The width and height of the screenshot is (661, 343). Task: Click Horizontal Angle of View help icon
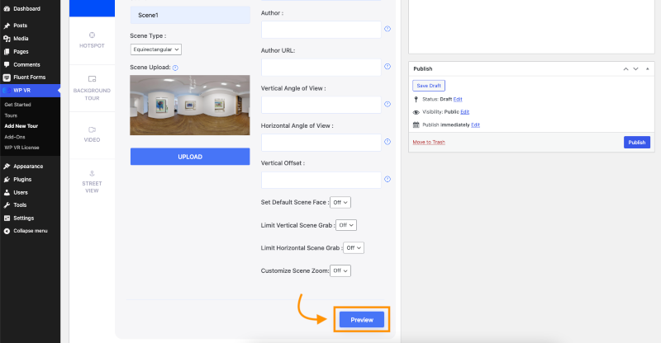pos(388,142)
